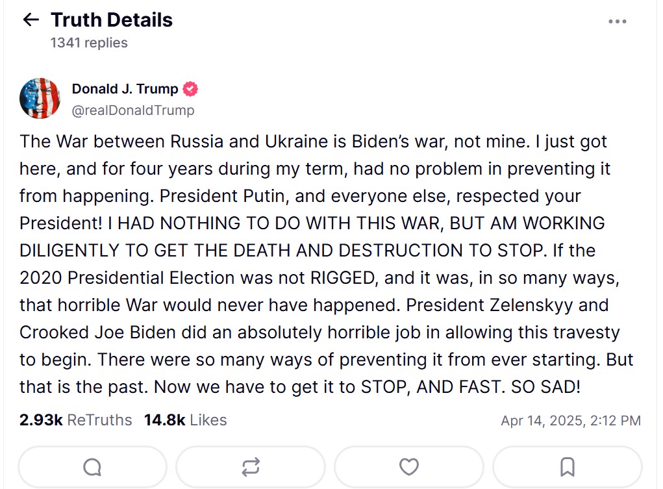
Task: Open Donald J. Trump's profile avatar
Action: [x=40, y=99]
